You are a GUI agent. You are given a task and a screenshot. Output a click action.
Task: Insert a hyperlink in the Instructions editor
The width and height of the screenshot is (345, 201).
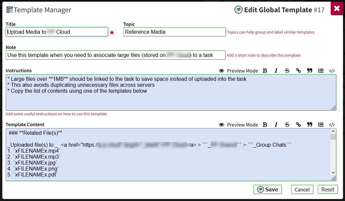(298, 71)
